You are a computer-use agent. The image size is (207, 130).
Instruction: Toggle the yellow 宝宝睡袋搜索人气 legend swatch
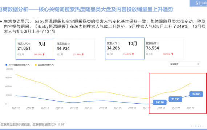tap(36, 65)
